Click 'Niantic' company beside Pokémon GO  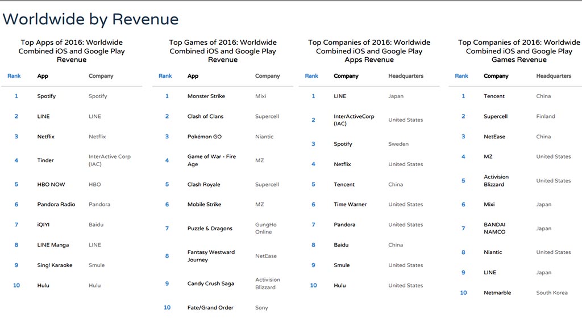click(x=264, y=137)
